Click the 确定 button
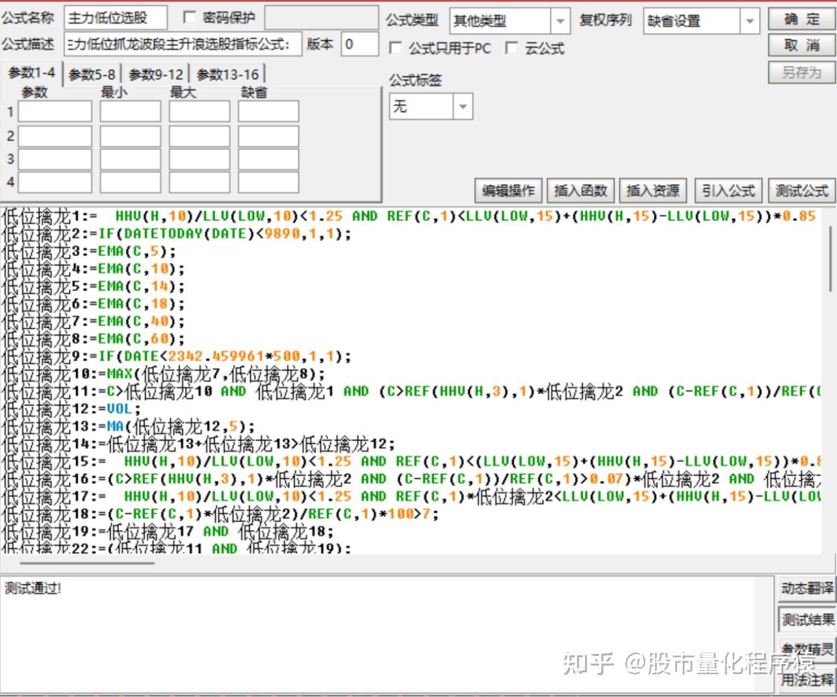837x697 pixels. (801, 19)
